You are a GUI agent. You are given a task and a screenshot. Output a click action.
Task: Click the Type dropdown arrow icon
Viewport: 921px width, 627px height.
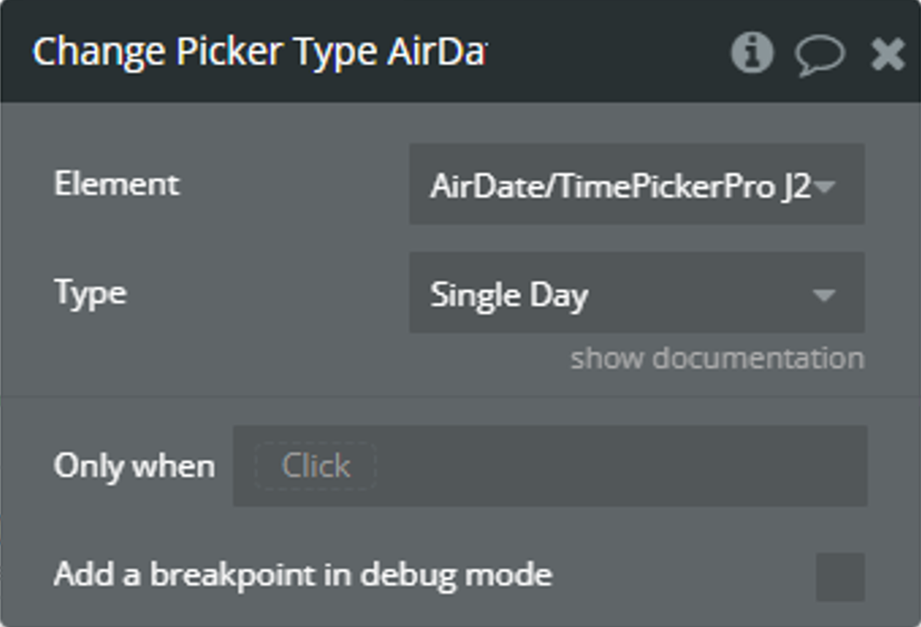point(824,295)
